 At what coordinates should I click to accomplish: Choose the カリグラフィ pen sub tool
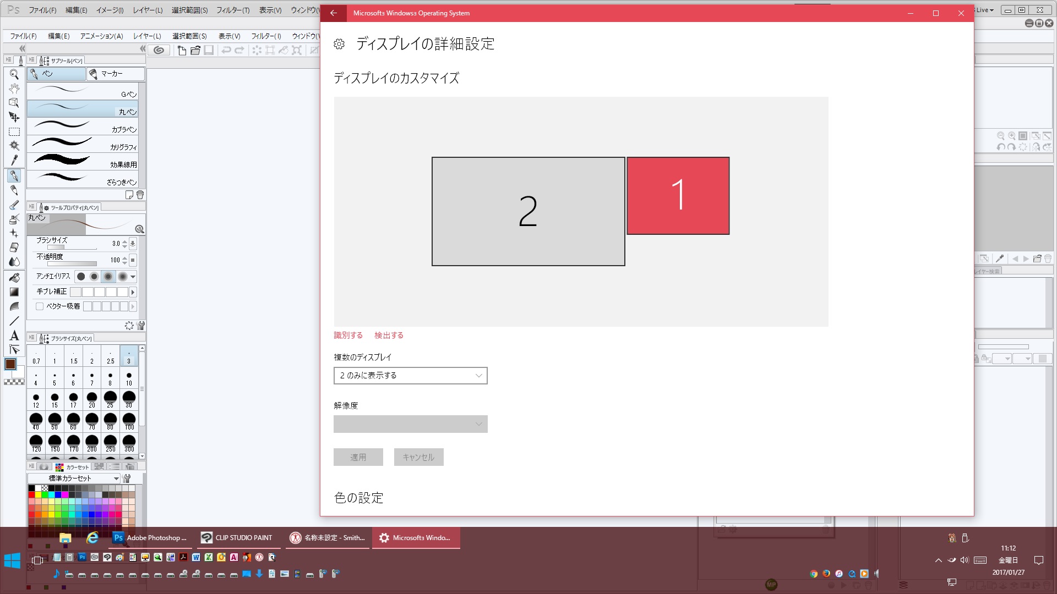83,144
